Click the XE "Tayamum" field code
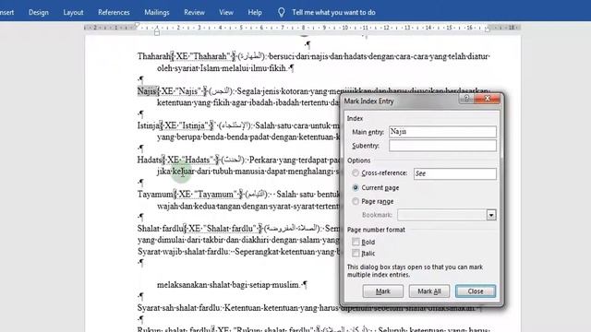This screenshot has width=591, height=332. coord(209,195)
